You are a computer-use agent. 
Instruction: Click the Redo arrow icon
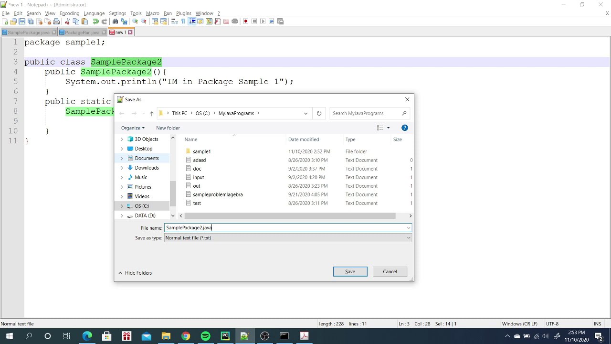point(105,21)
